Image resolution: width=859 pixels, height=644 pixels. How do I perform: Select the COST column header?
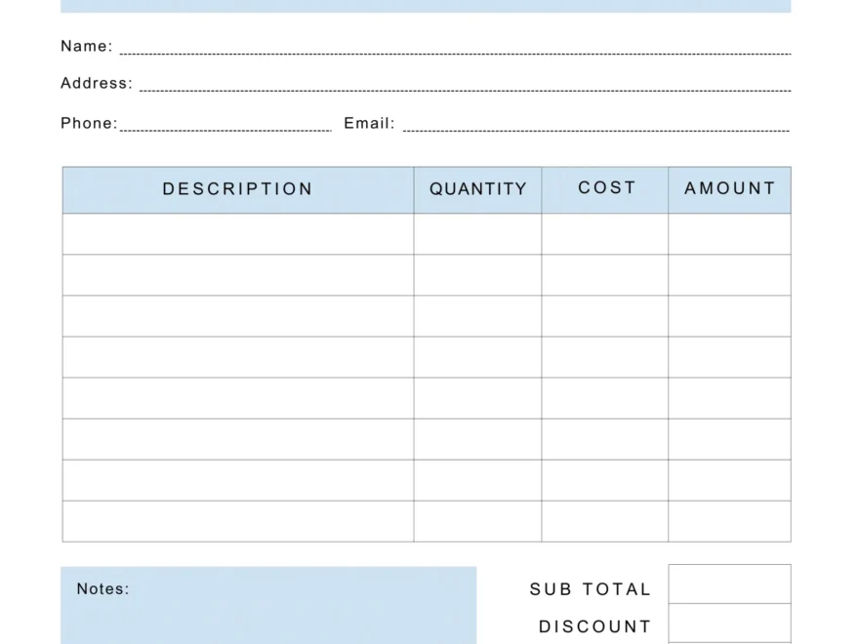[605, 189]
